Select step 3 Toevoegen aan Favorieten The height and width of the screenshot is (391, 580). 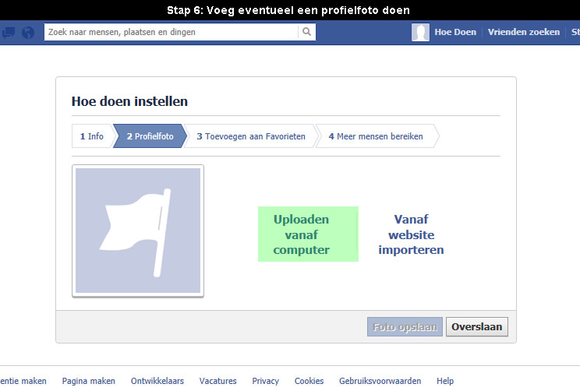(x=251, y=136)
